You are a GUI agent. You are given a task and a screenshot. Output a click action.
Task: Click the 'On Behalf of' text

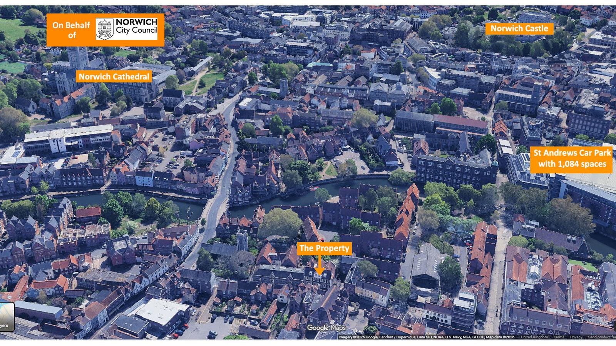tap(71, 30)
